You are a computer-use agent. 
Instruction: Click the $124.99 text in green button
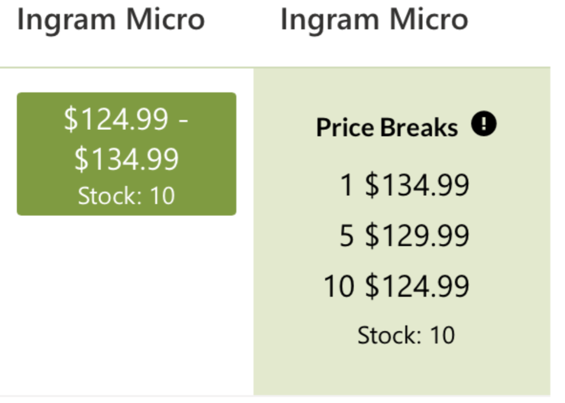[x=116, y=119]
